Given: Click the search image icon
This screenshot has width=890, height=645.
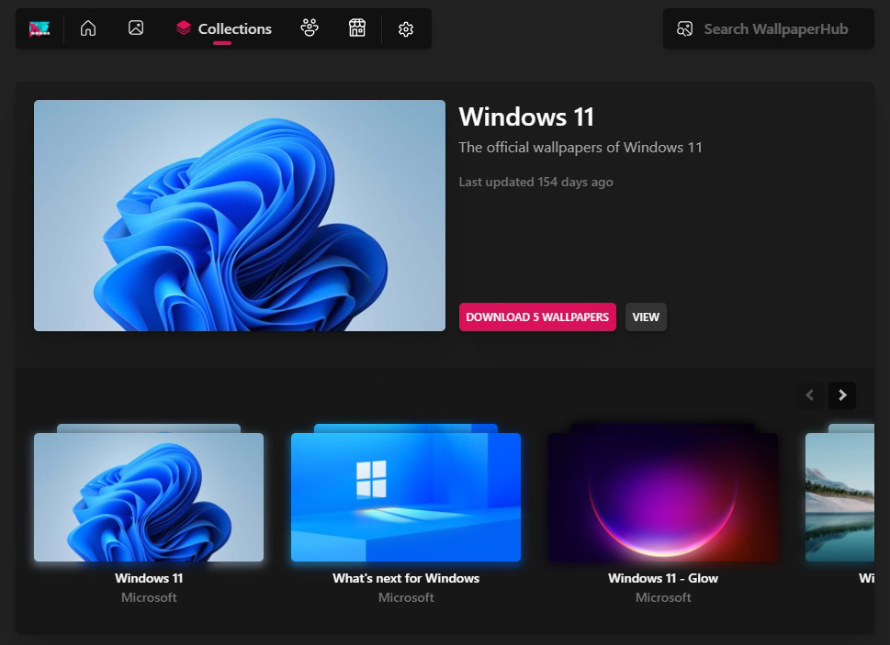Looking at the screenshot, I should point(684,29).
